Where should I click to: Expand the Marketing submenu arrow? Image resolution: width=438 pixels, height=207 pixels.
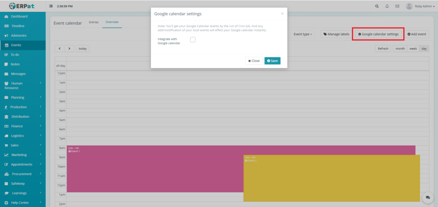tap(41, 155)
